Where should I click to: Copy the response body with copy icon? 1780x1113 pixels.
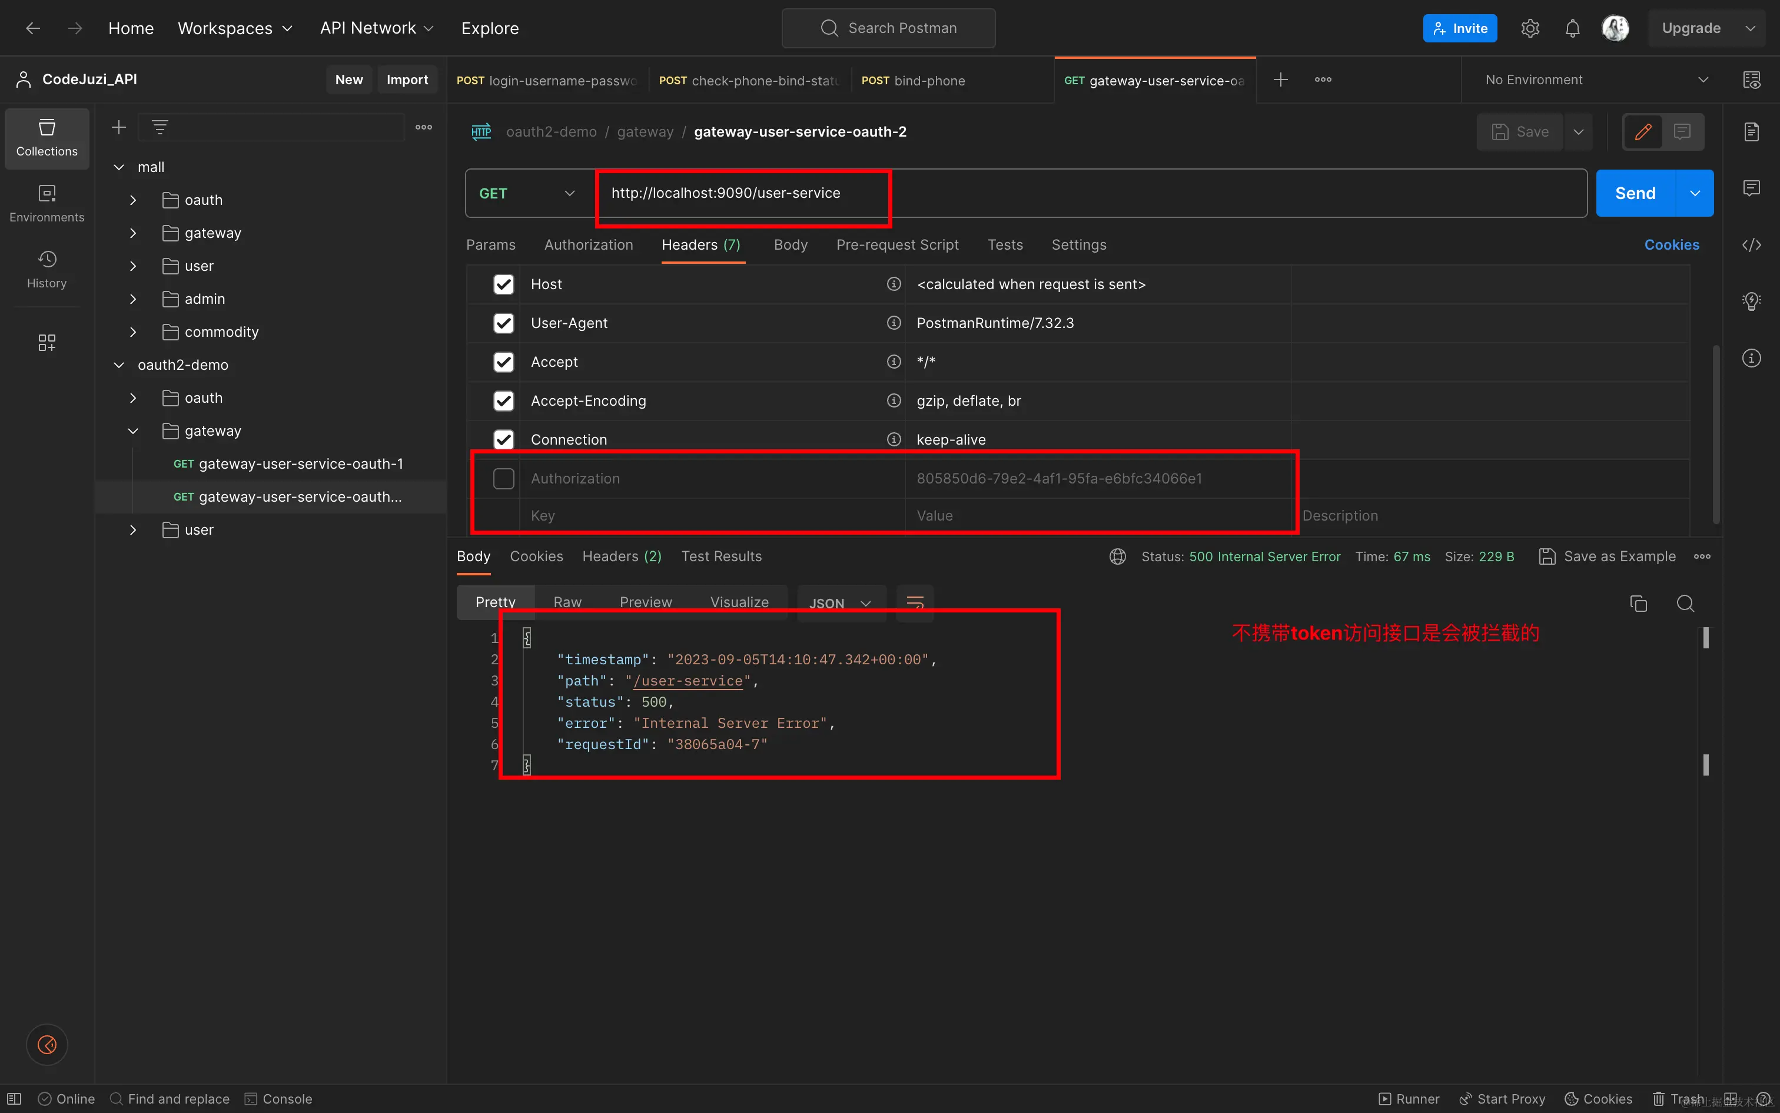[1638, 604]
